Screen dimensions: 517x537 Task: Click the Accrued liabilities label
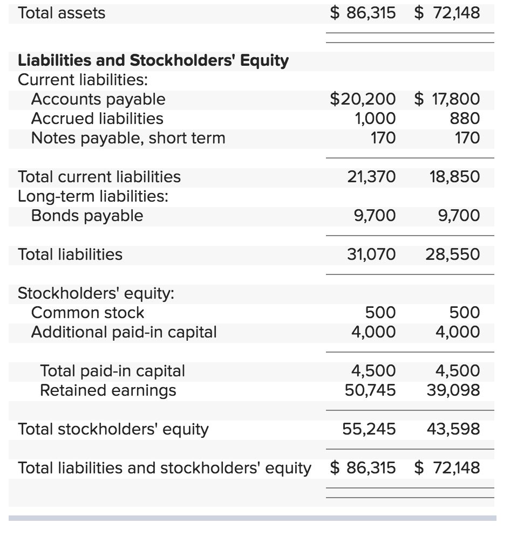tap(97, 119)
